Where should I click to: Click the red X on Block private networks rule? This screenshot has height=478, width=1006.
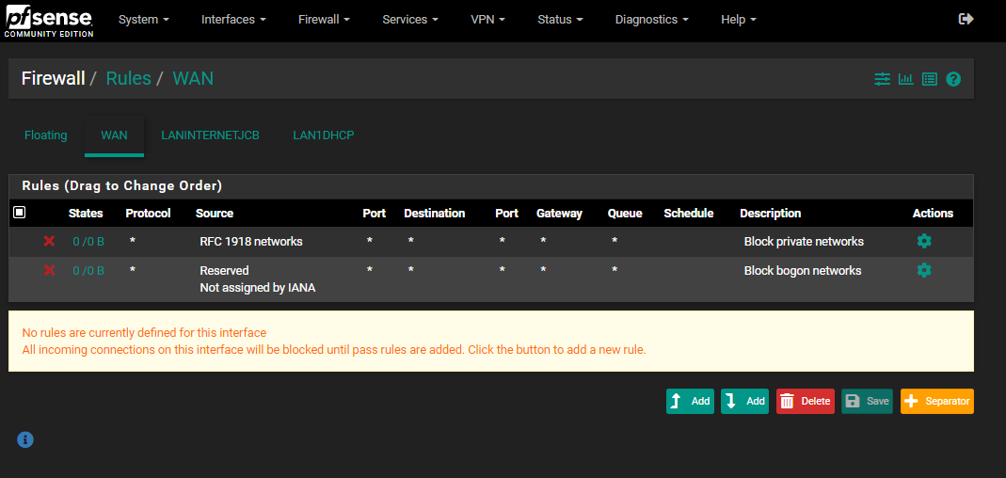(49, 241)
